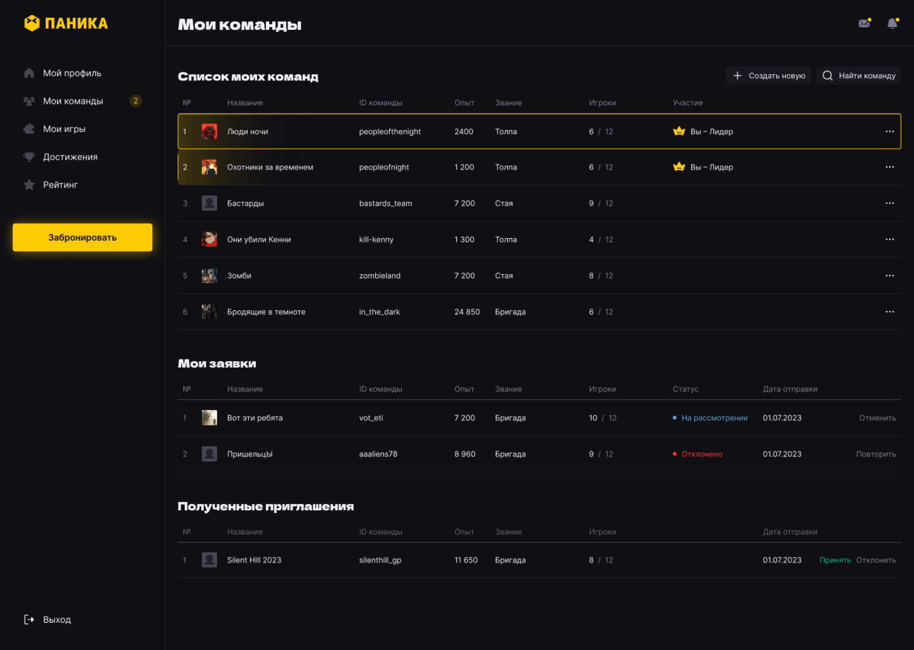Screen dimensions: 914x650
Task: Click Отменить for Вот эти ребята request
Action: click(877, 418)
